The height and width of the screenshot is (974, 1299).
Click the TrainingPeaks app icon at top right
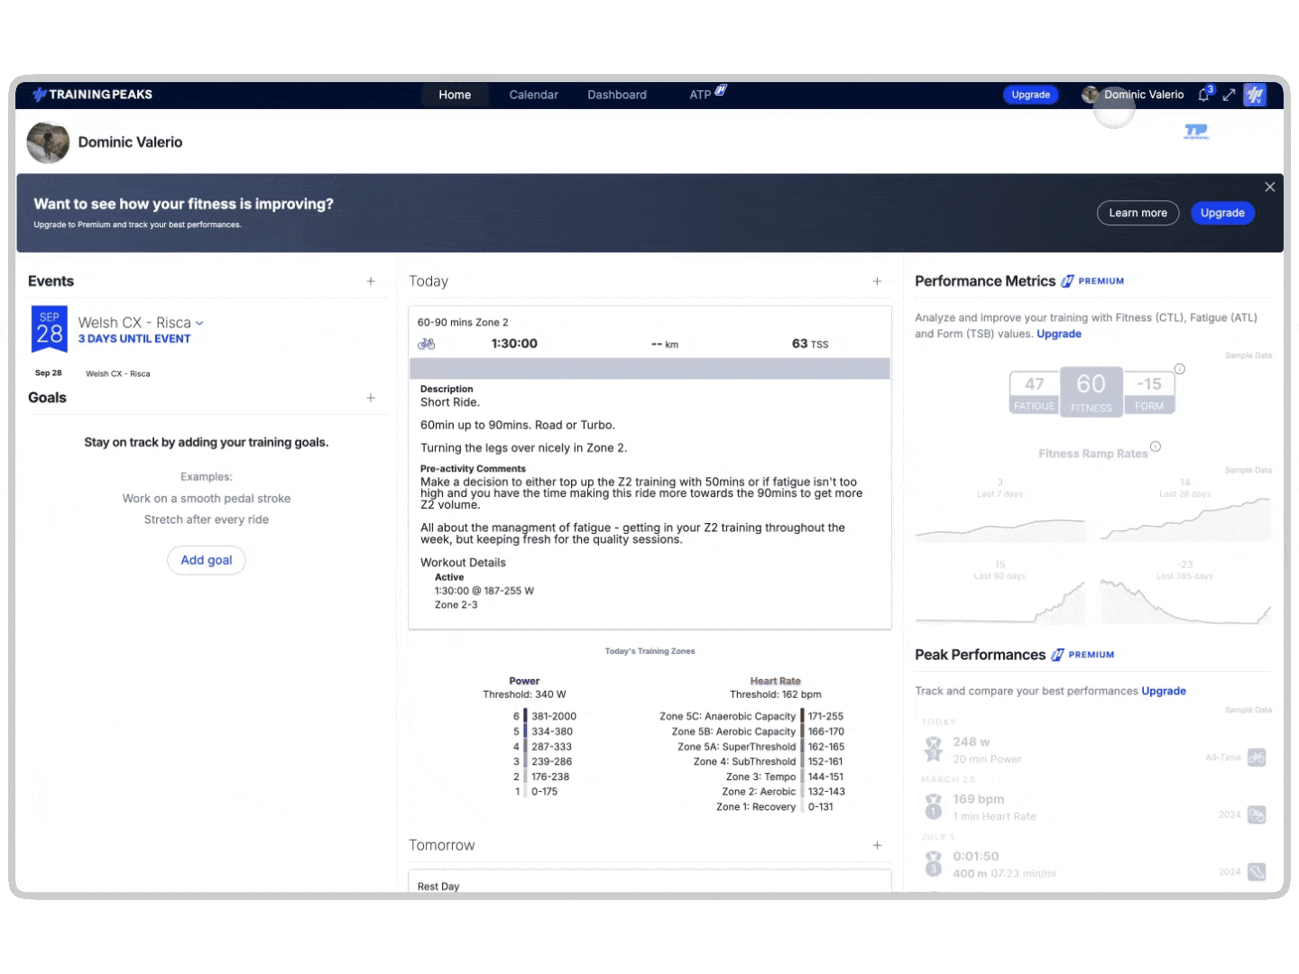[x=1255, y=95]
